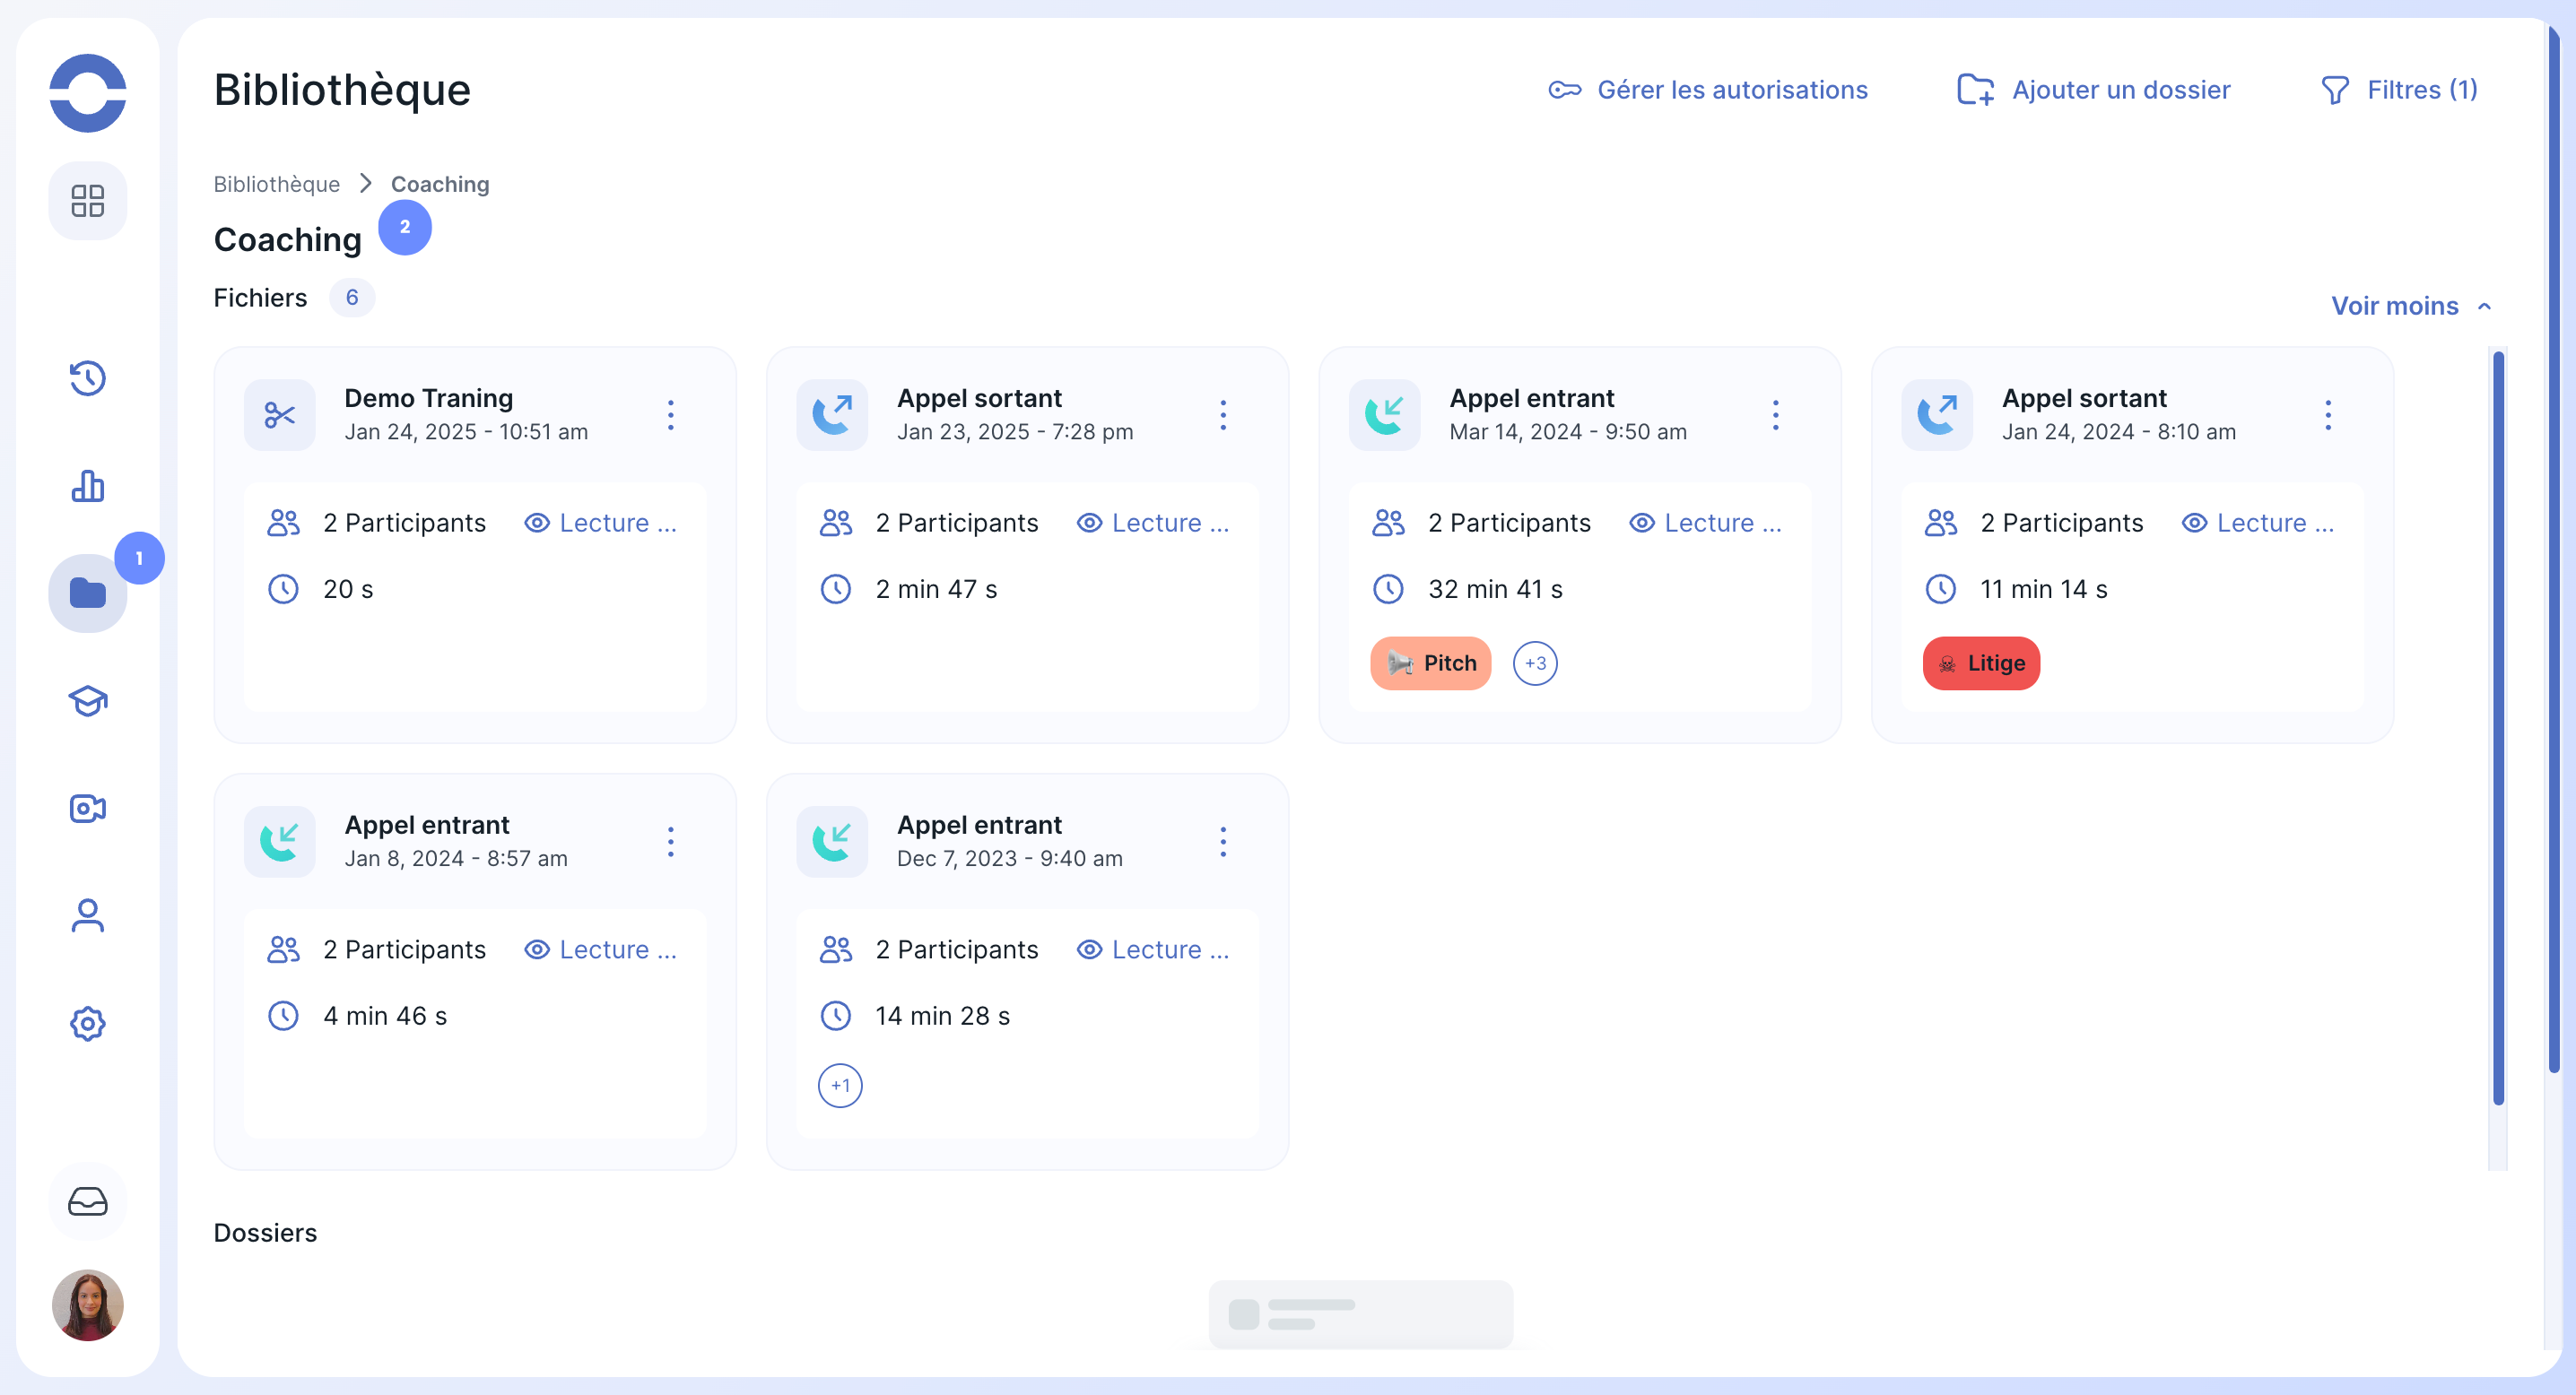The image size is (2576, 1395).
Task: Click the Lecture eye on Dec 7 Appel entrant
Action: point(1153,949)
